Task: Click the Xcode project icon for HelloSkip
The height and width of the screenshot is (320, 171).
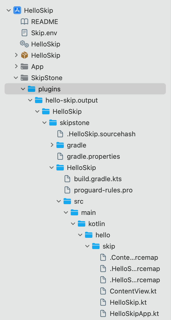Action: point(17,10)
